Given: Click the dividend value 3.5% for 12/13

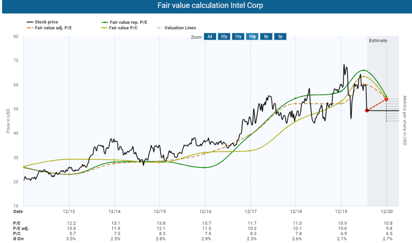Looking at the screenshot, I should [71, 239].
